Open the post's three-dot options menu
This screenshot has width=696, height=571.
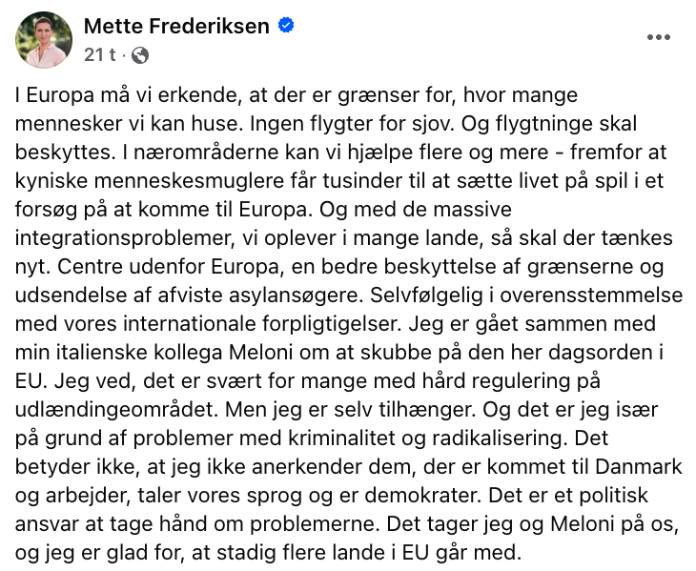pyautogui.click(x=659, y=37)
